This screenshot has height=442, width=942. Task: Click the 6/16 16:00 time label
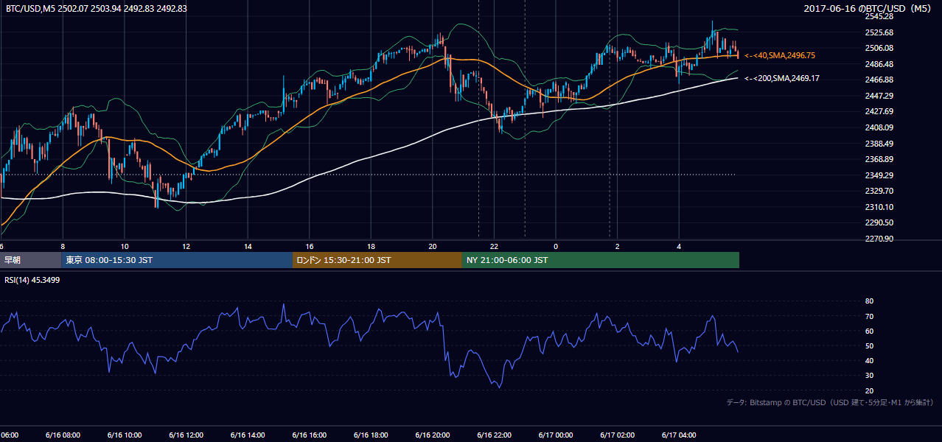coord(310,435)
